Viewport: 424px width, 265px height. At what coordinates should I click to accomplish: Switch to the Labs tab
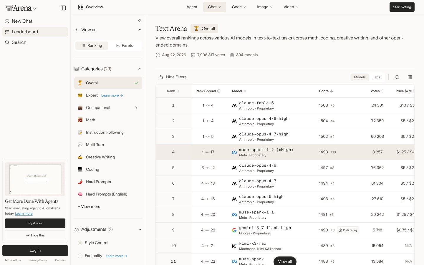(x=376, y=77)
